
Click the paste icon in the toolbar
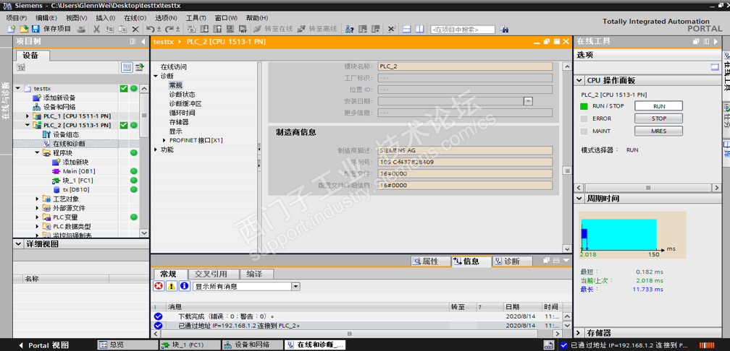tap(122, 29)
